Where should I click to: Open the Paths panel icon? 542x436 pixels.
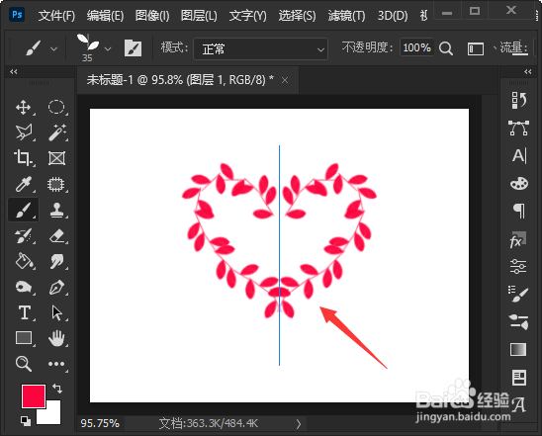point(518,128)
